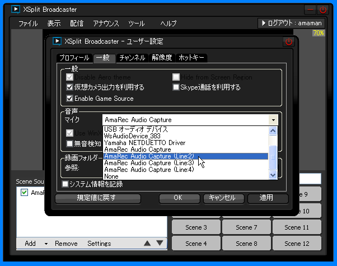Screen dimensions: 337x266
Task: Toggle Hide from Screen Region checkbox
Action: 176,77
